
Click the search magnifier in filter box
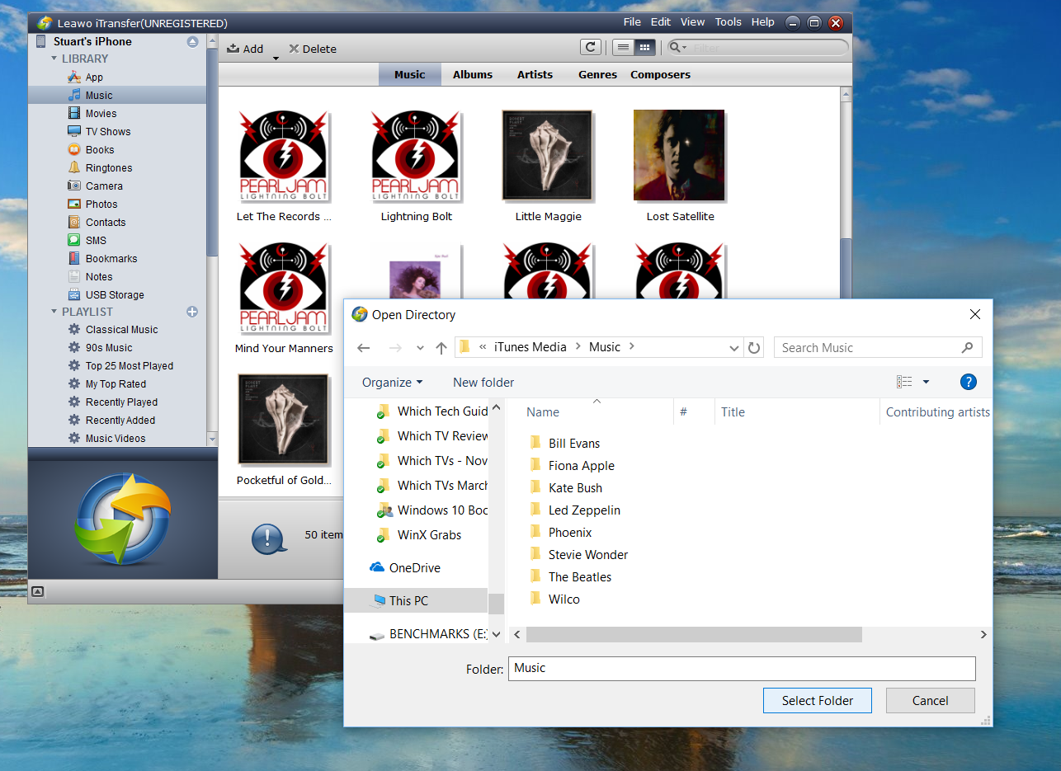pos(677,48)
